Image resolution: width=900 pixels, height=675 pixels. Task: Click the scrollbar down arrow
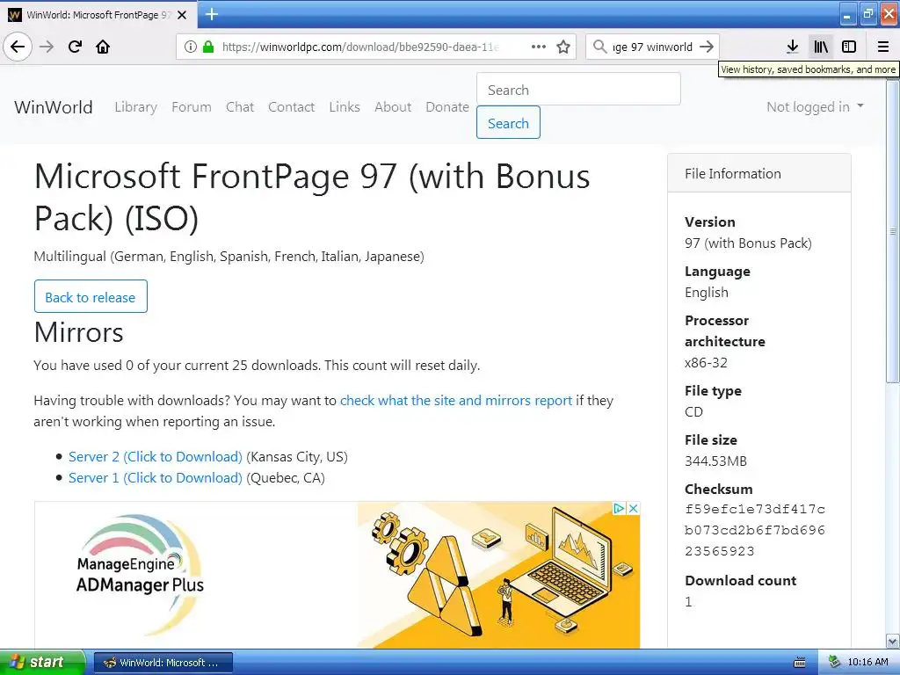point(893,641)
